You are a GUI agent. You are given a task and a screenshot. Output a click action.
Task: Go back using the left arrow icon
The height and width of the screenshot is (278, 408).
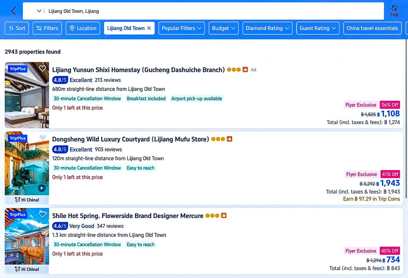pyautogui.click(x=14, y=11)
